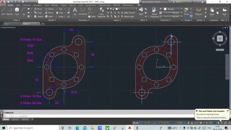Add a new drawing tab with the plus button
This screenshot has width=231, height=130.
coord(43,24)
